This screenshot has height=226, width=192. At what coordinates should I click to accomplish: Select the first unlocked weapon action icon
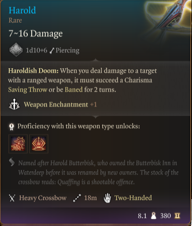(18, 144)
